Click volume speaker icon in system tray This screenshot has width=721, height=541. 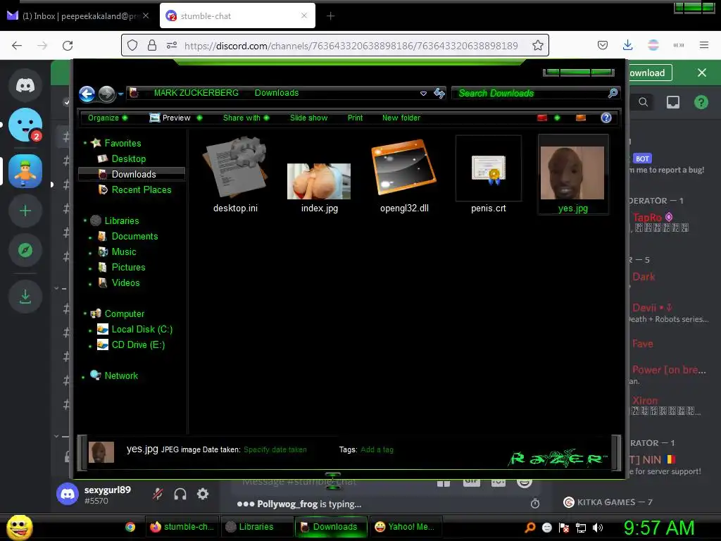[x=598, y=528]
